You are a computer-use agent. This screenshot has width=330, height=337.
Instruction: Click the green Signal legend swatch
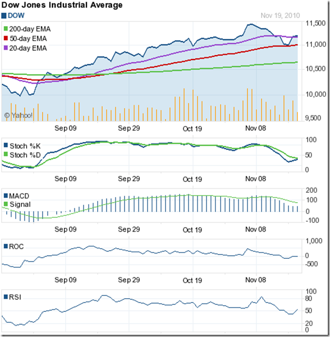(x=6, y=204)
